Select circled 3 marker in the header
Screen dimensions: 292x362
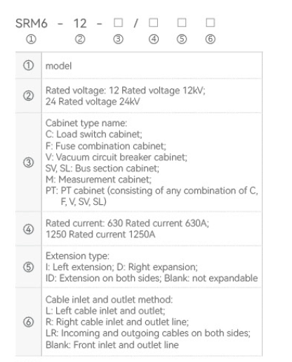118,39
